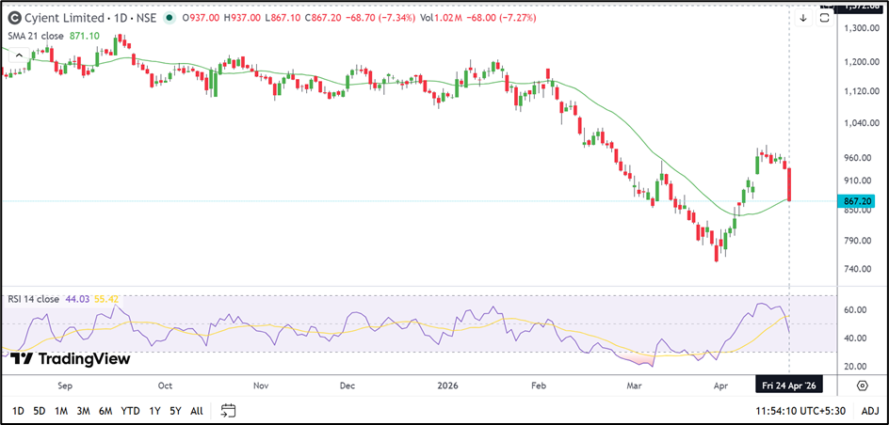Screen dimensions: 889x425
Task: Select the 1D time range
Action: 19,411
